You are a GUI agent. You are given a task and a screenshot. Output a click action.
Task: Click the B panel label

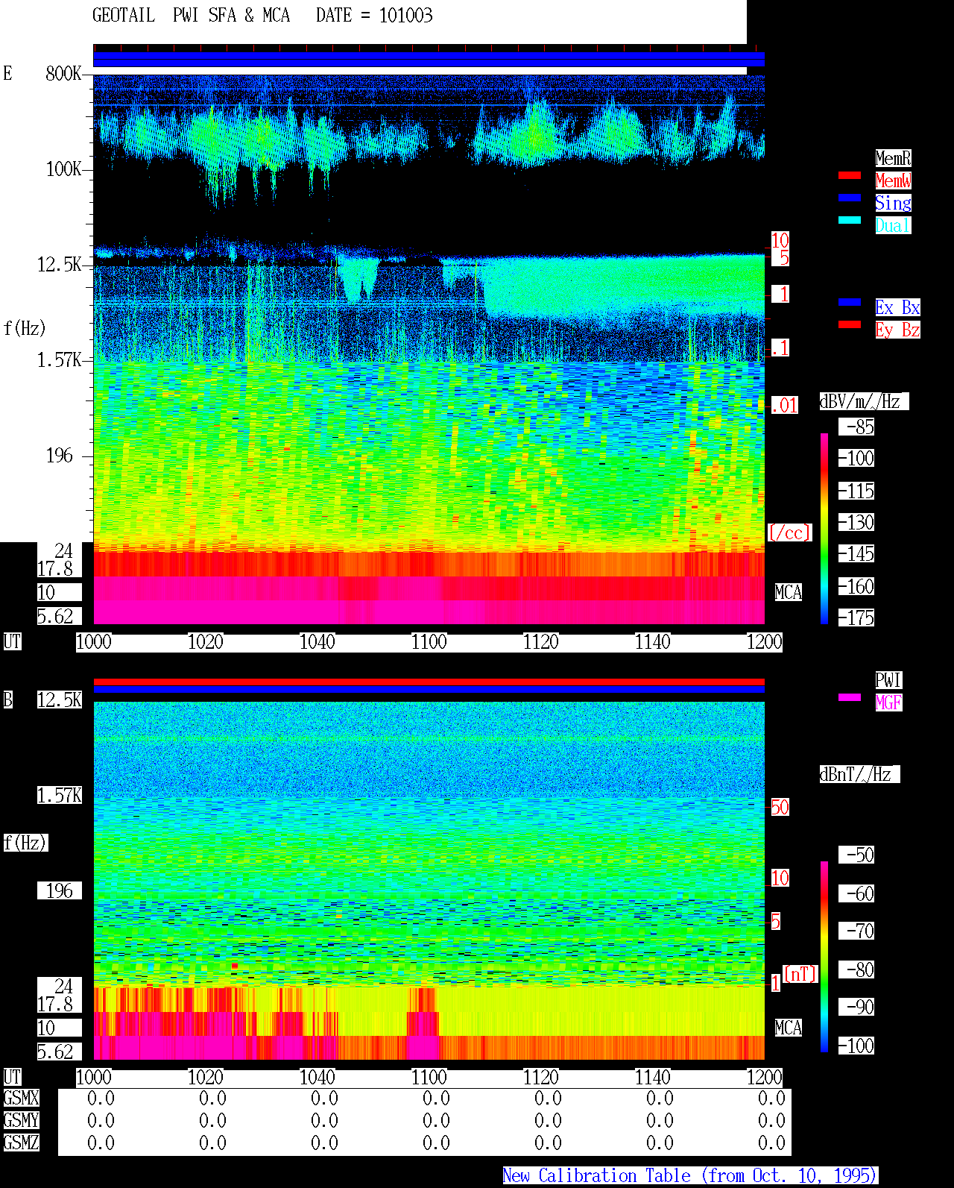tap(8, 700)
